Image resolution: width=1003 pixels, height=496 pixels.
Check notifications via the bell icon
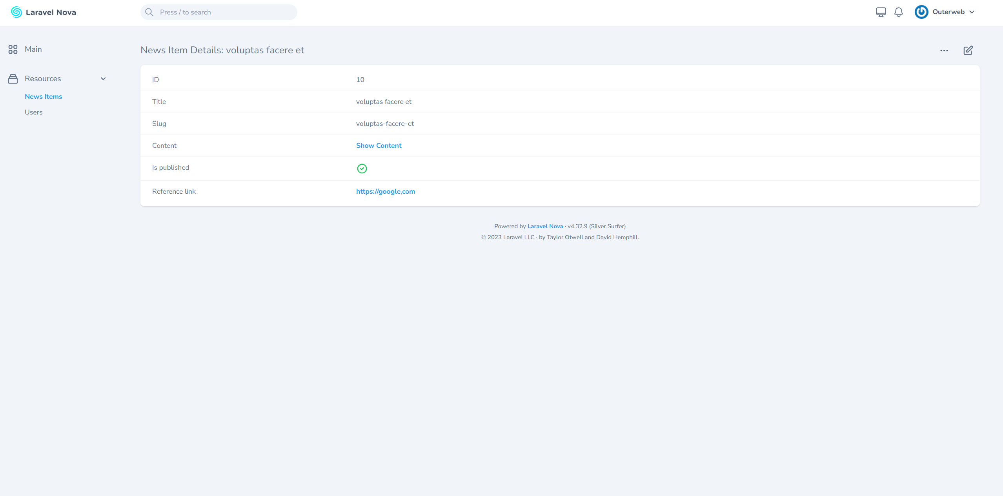[898, 12]
